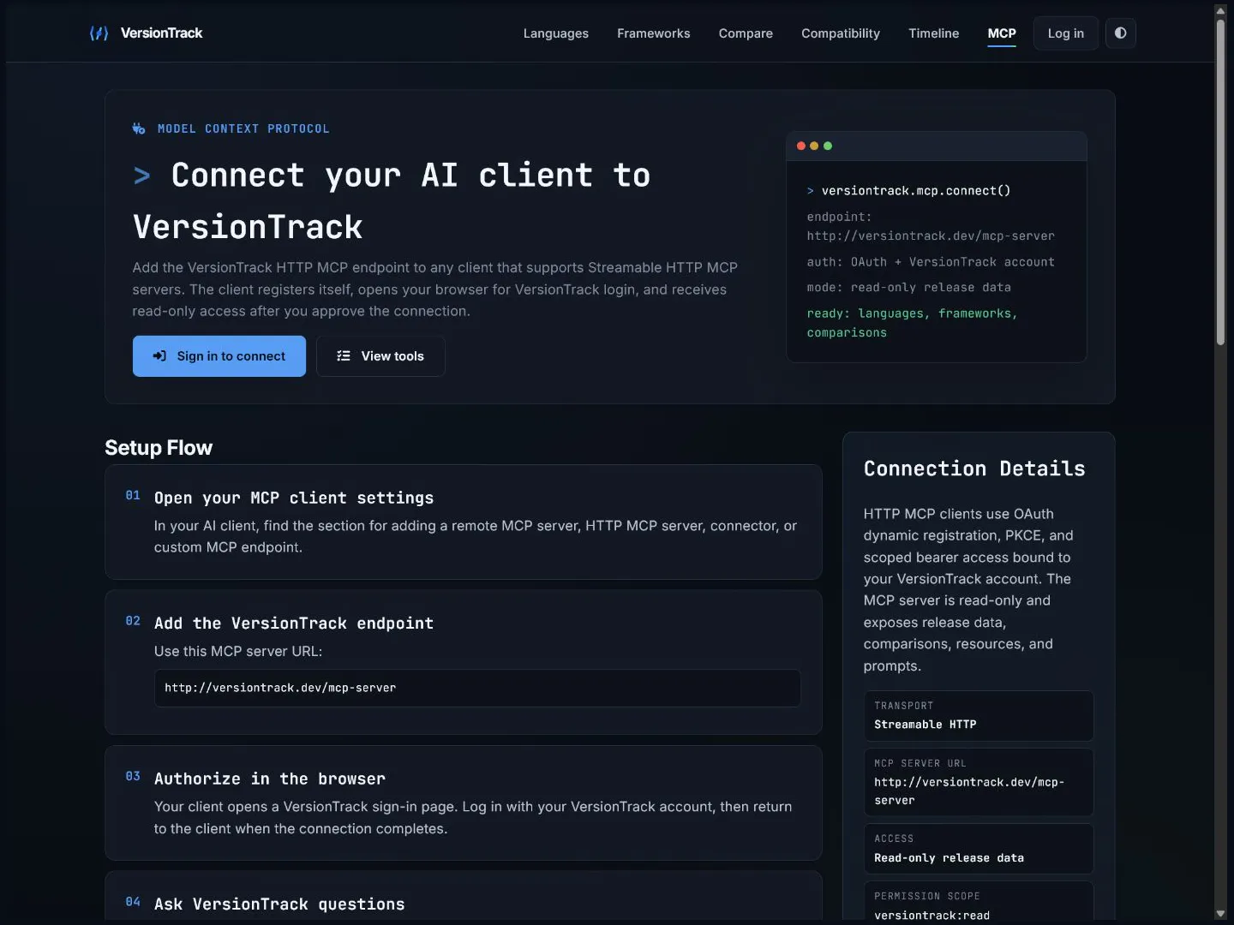Select the MCP nav tab

[1002, 33]
